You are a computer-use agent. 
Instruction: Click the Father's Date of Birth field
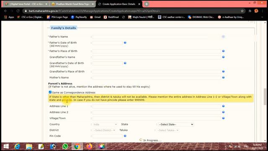[x=108, y=43]
